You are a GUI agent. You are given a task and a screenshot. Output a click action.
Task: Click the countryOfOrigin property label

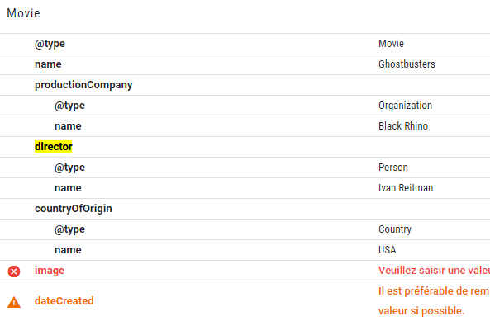tap(73, 209)
